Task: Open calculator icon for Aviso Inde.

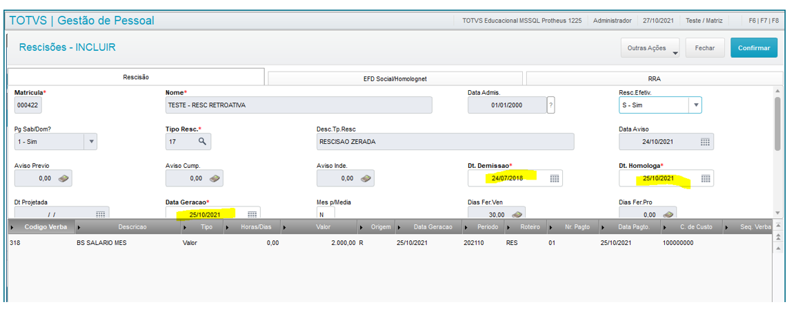Action: click(x=366, y=178)
